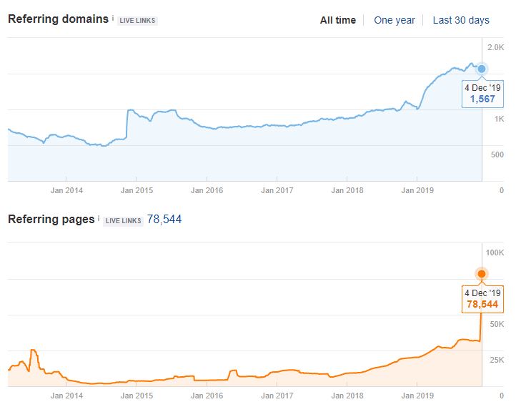Click 4 Dec '19 date in orange tooltip

[482, 293]
